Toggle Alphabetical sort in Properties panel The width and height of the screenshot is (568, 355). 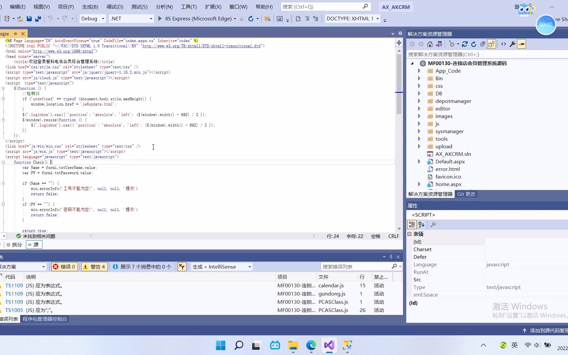pos(422,225)
